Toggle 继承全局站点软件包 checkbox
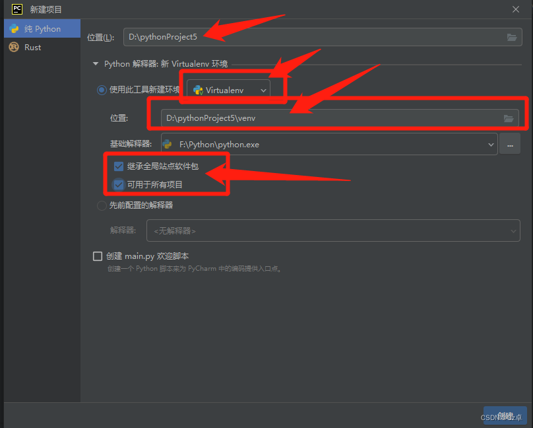The image size is (533, 428). coord(118,166)
